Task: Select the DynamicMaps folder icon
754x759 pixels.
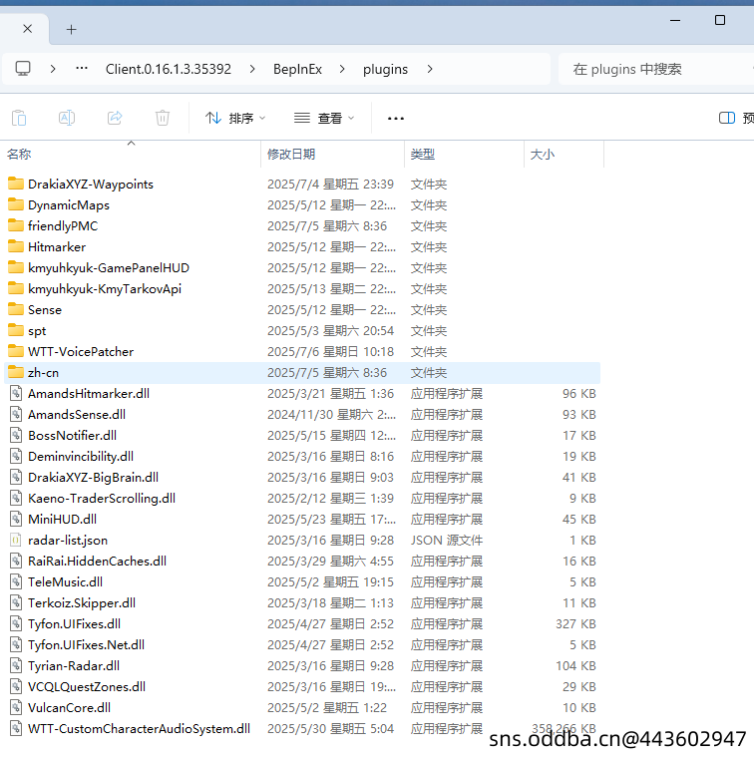Action: 16,204
